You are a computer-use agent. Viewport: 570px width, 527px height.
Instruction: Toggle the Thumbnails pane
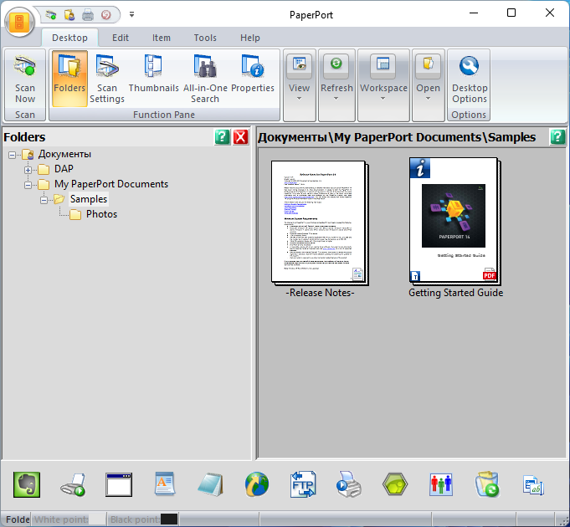coord(153,79)
